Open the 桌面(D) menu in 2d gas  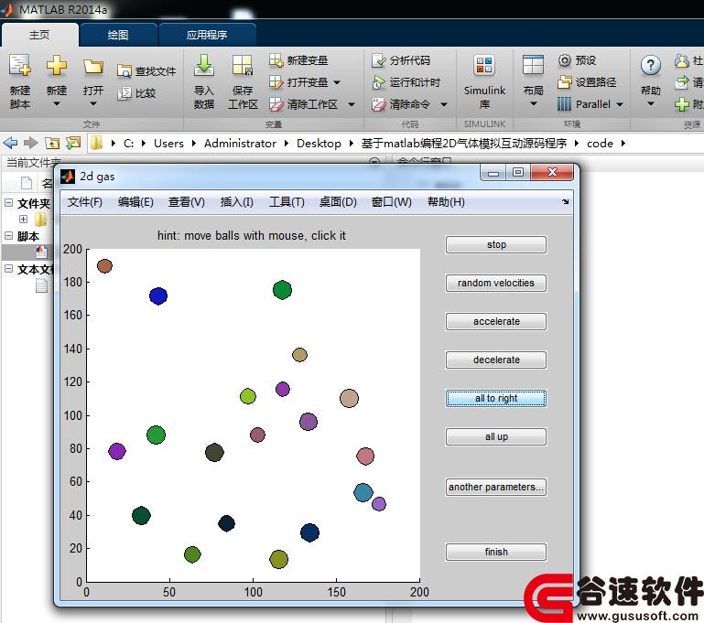click(338, 202)
